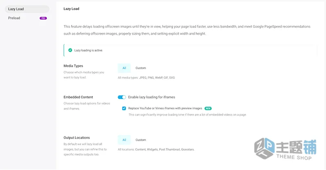Click the Enable lazy loading for iframes label
The width and height of the screenshot is (326, 170).
click(152, 97)
